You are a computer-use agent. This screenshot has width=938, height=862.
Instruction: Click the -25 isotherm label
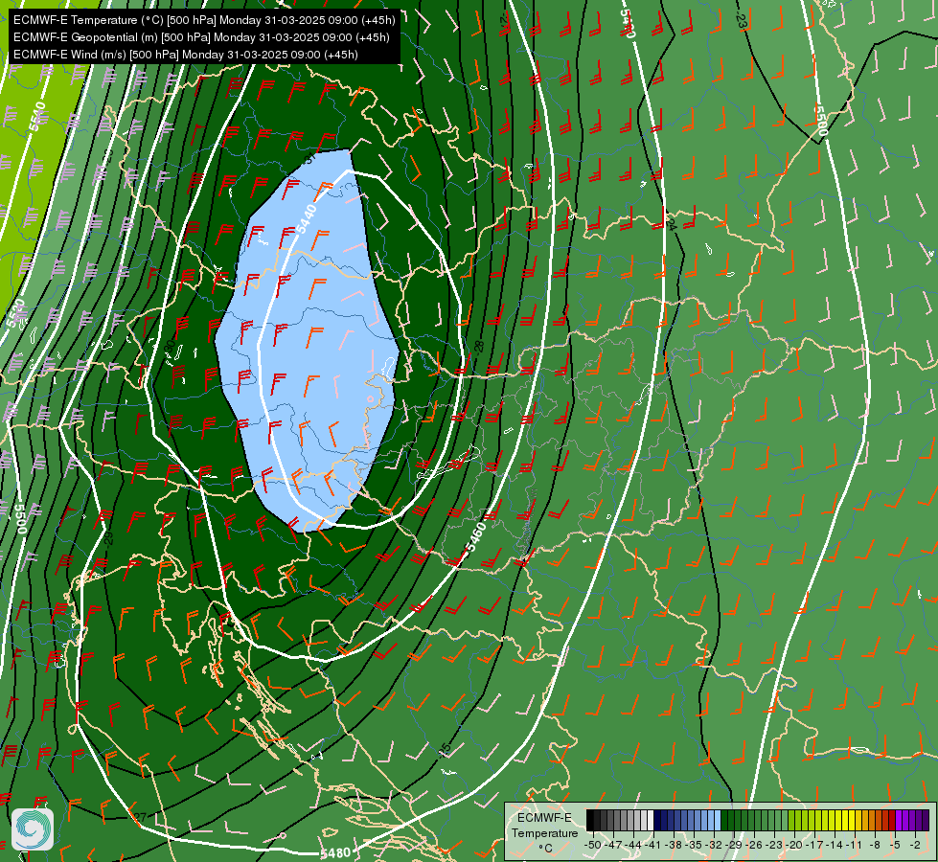click(446, 750)
